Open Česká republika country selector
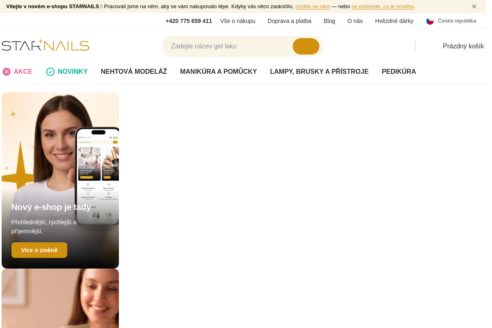Screen dimensions: 492x328 click(x=457, y=21)
